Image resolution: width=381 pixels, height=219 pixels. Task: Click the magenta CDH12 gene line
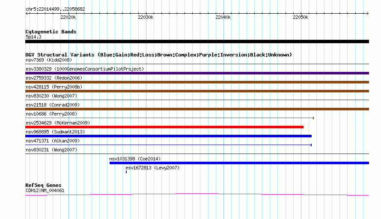(x=197, y=194)
